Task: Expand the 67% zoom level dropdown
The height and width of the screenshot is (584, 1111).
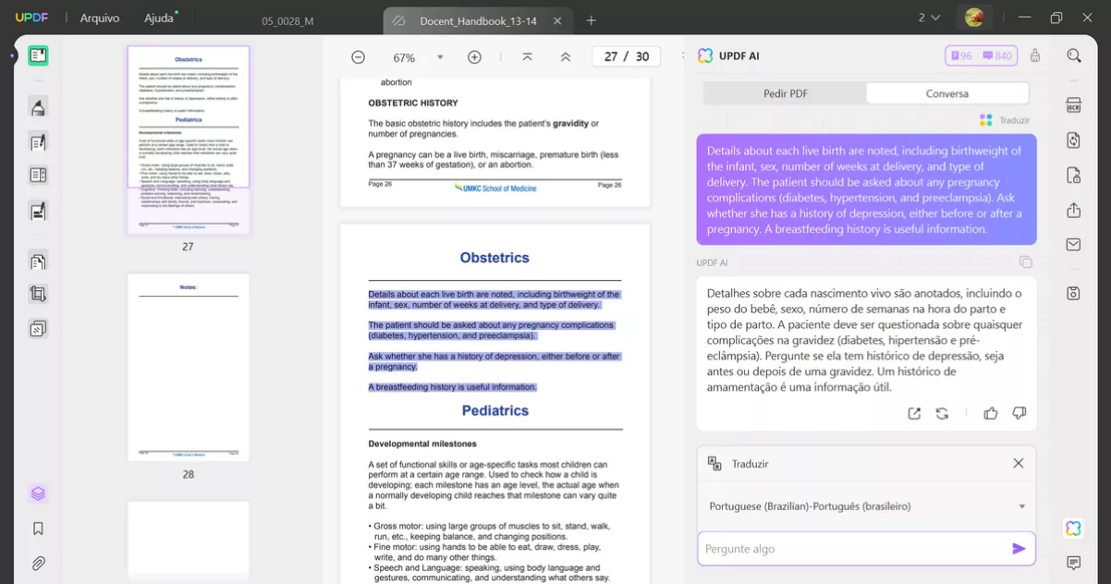Action: click(x=440, y=57)
